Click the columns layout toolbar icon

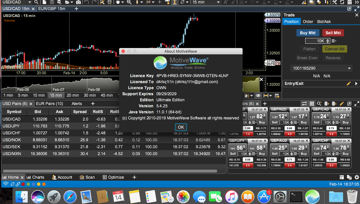[x=349, y=2]
